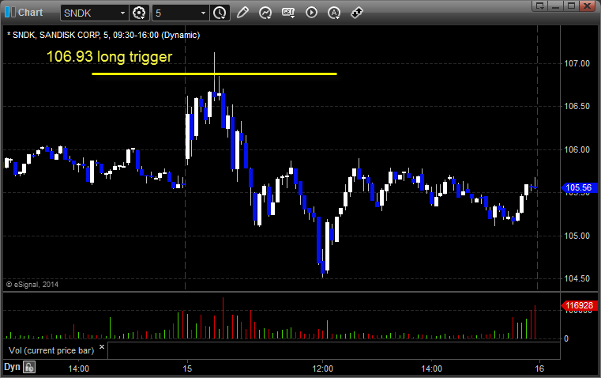Select the yellow trigger line
Screen dimensions: 601x378
[214, 74]
